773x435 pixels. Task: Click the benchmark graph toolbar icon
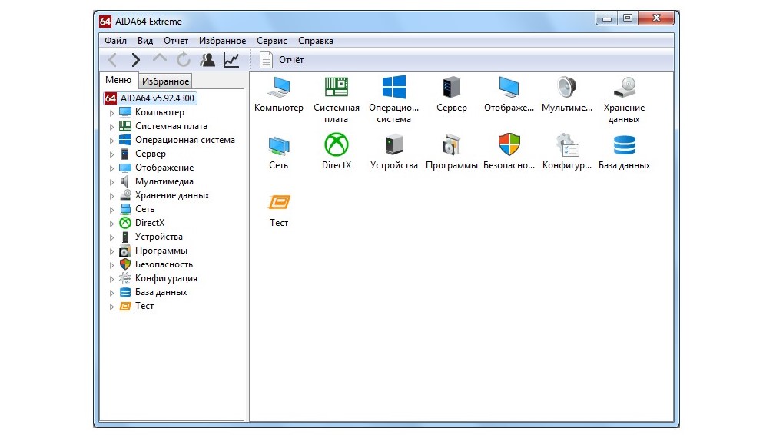(231, 60)
